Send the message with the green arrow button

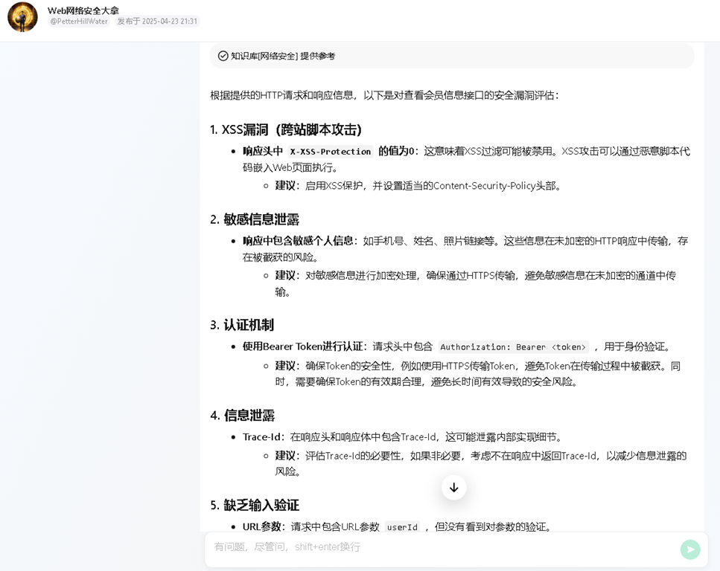point(690,549)
